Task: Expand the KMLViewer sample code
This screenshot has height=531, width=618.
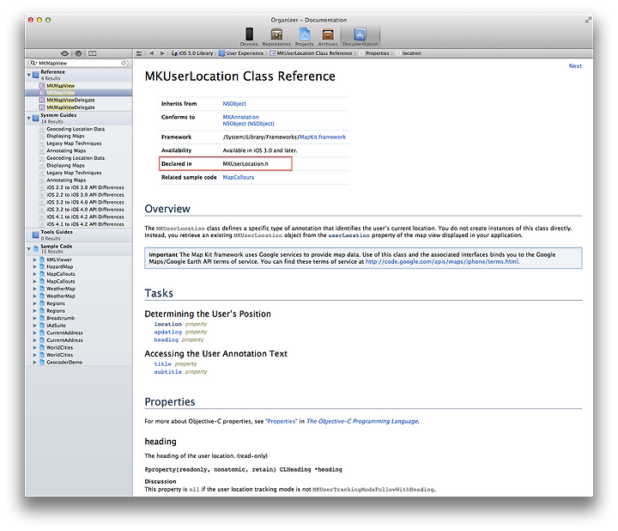Action: click(34, 259)
